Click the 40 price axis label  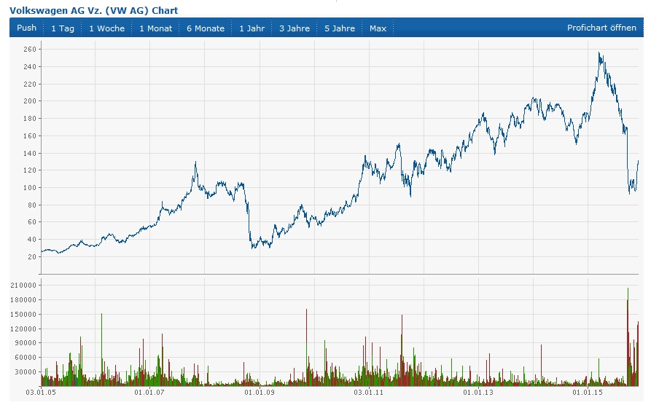tap(32, 240)
